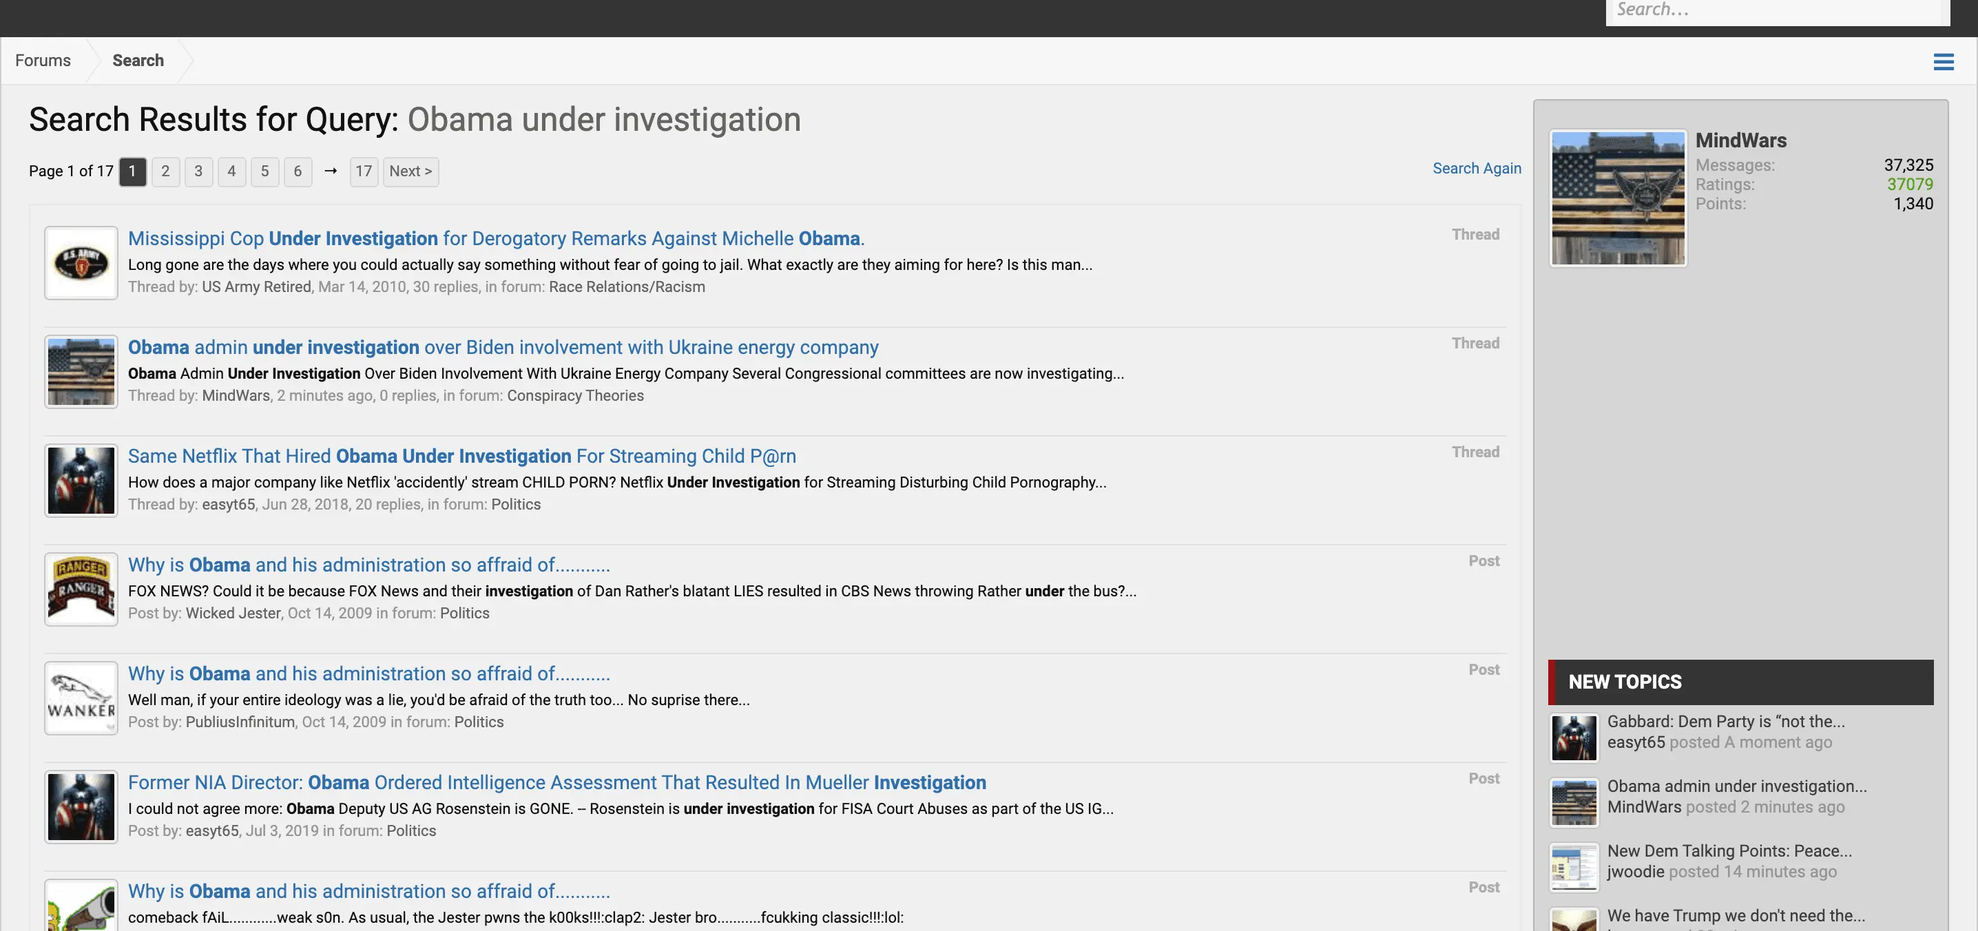The height and width of the screenshot is (931, 1978).
Task: Go to results page 3
Action: 198,171
